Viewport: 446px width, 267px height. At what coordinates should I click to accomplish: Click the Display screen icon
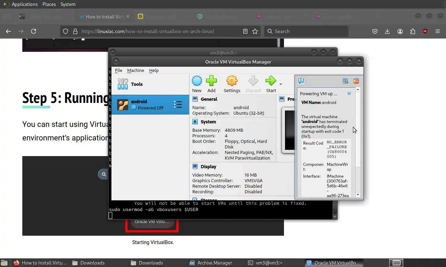point(195,167)
